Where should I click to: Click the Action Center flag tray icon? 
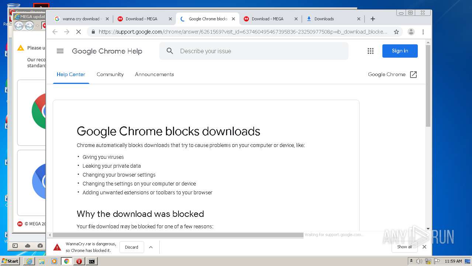[437, 261]
